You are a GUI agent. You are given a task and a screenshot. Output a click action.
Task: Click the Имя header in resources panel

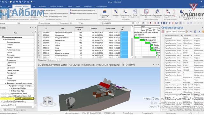[x=16, y=33]
